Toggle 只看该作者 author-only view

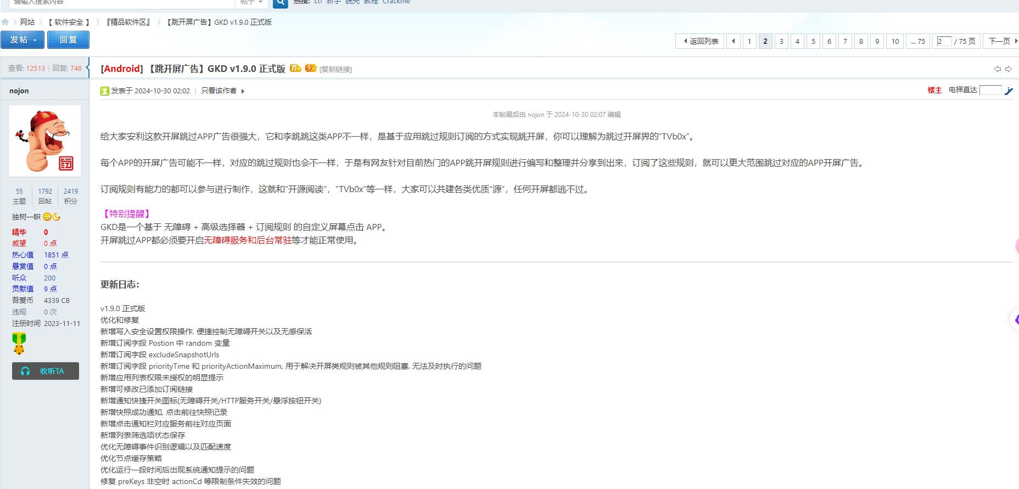tap(219, 91)
